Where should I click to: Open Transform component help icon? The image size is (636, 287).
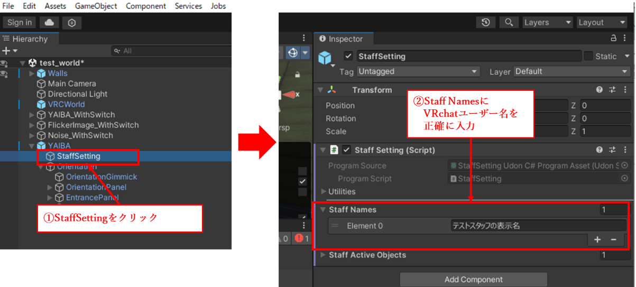click(600, 90)
